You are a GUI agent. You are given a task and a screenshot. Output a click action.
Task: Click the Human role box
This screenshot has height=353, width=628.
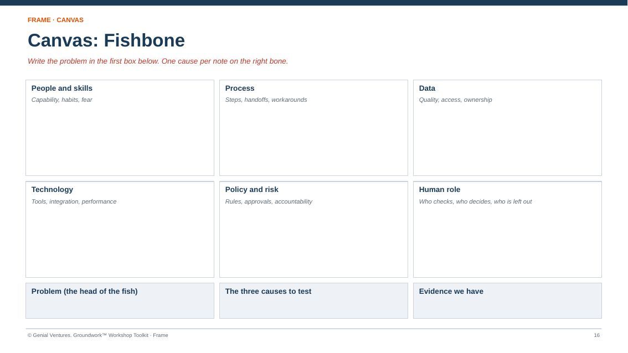pos(507,229)
